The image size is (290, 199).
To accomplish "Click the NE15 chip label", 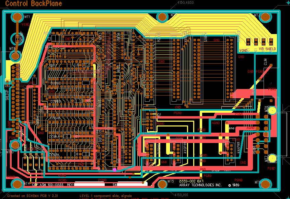I will [118, 68].
